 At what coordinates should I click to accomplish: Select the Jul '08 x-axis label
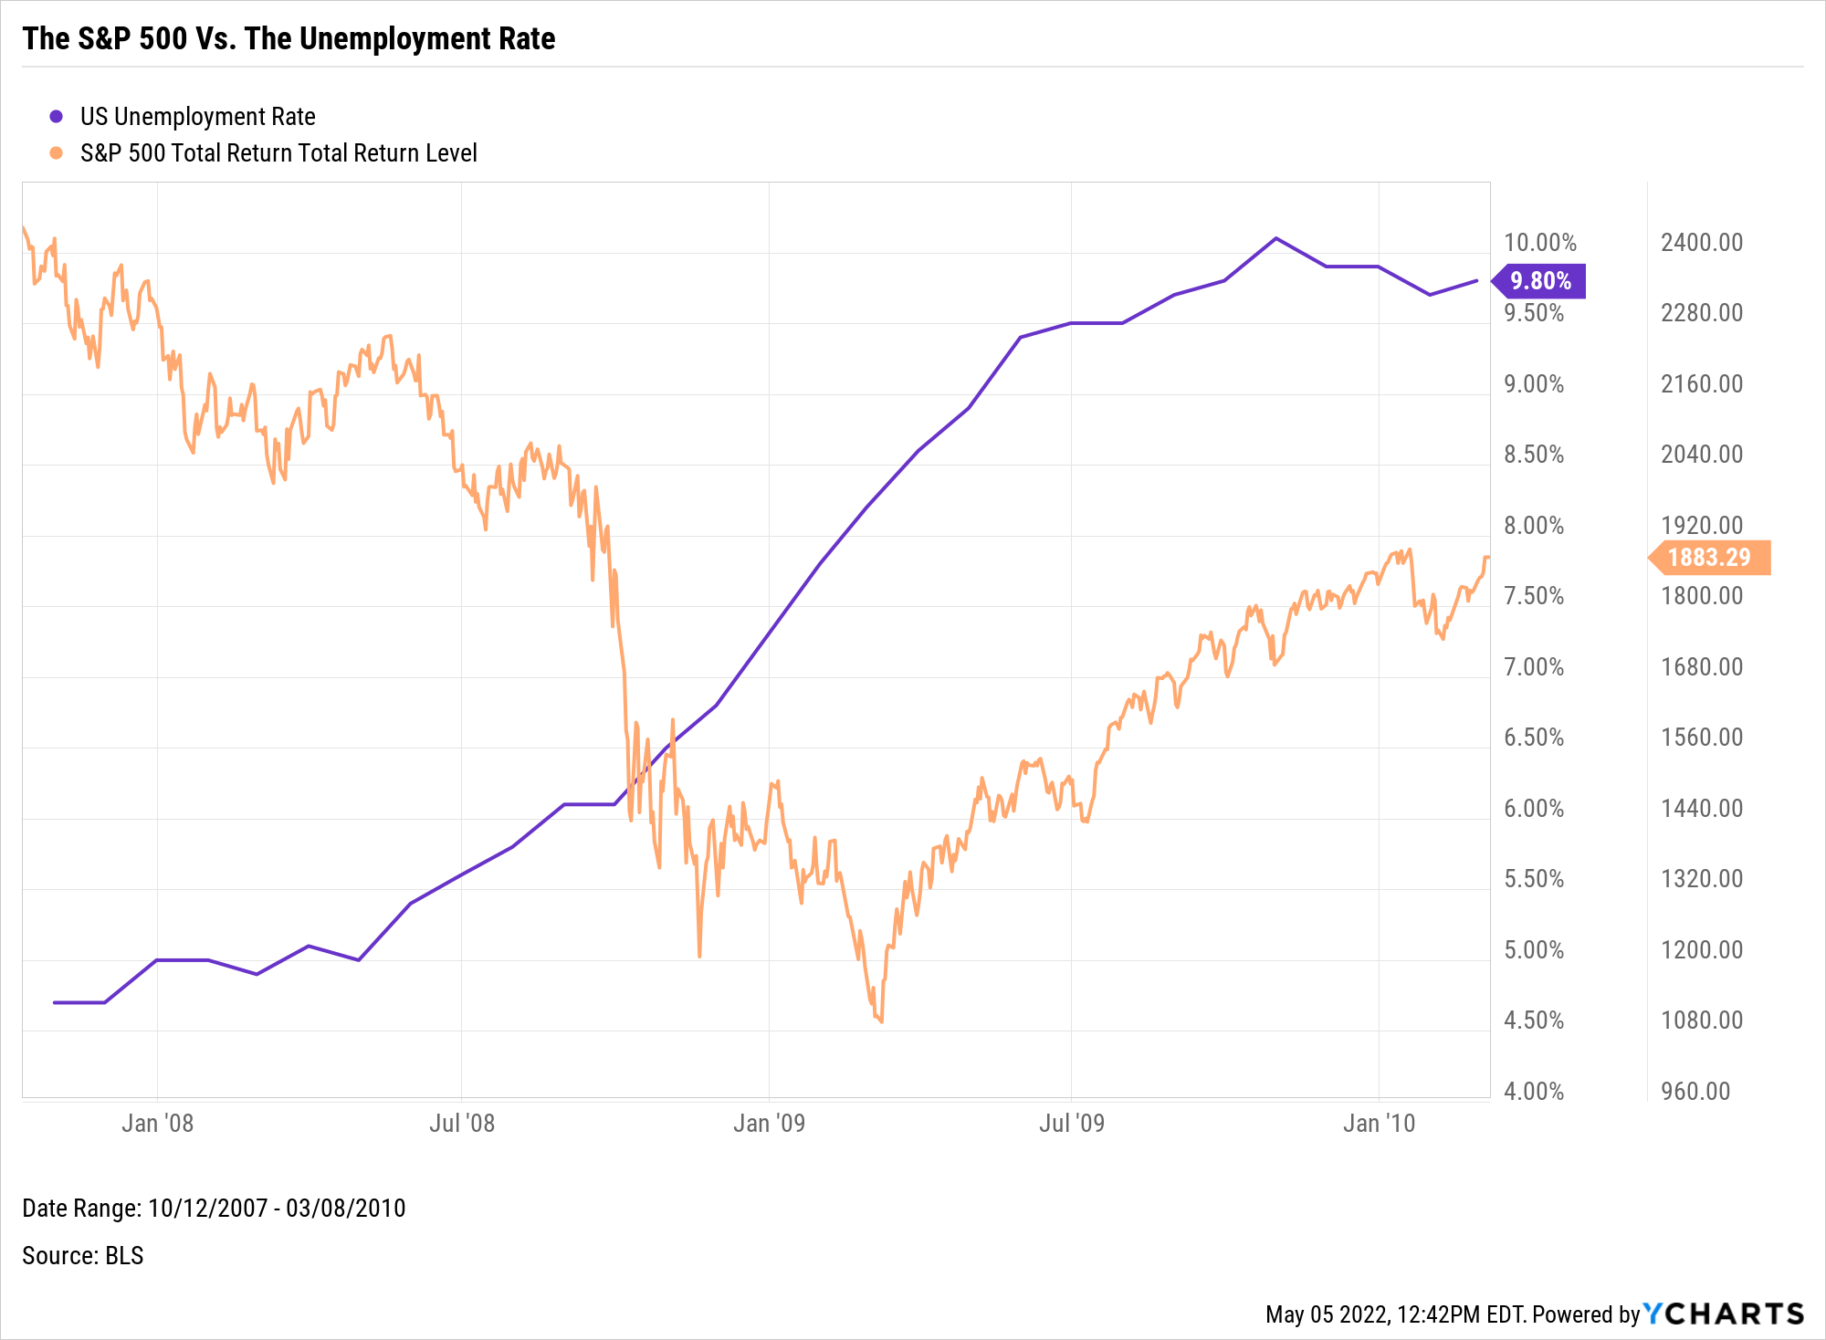462,1123
